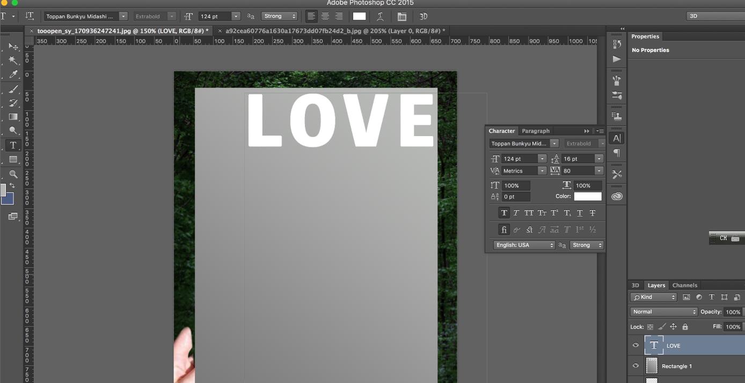Image resolution: width=745 pixels, height=383 pixels.
Task: Select the Zoom tool in toolbox
Action: [13, 174]
